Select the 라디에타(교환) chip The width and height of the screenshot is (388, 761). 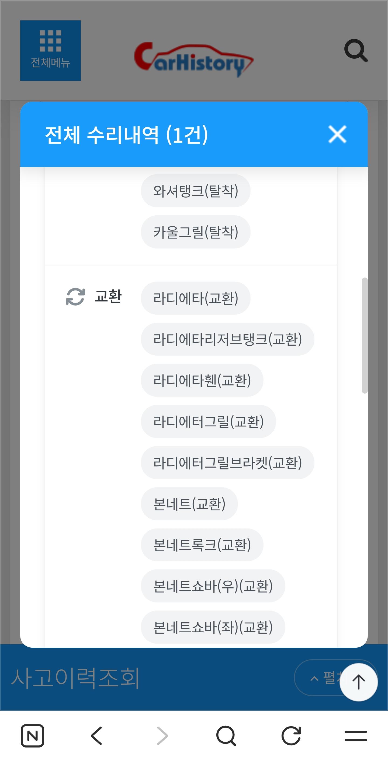click(x=195, y=298)
